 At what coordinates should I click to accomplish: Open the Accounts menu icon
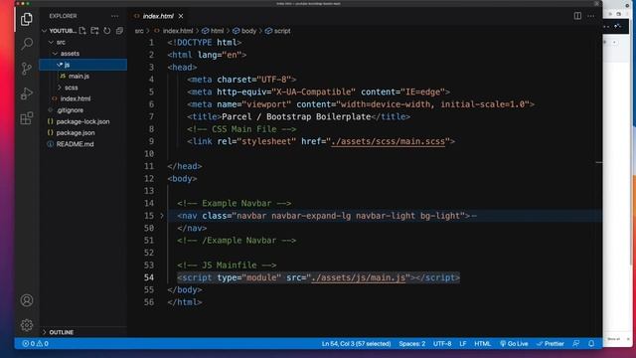click(x=27, y=300)
